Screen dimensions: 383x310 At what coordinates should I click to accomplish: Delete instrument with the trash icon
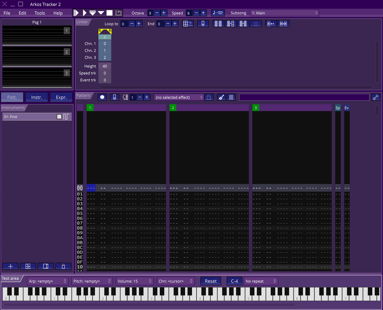click(63, 266)
